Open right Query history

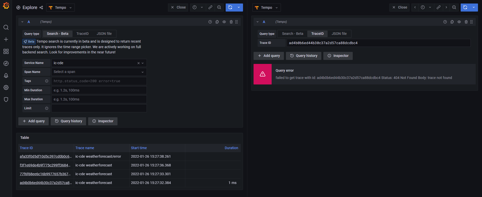click(304, 56)
